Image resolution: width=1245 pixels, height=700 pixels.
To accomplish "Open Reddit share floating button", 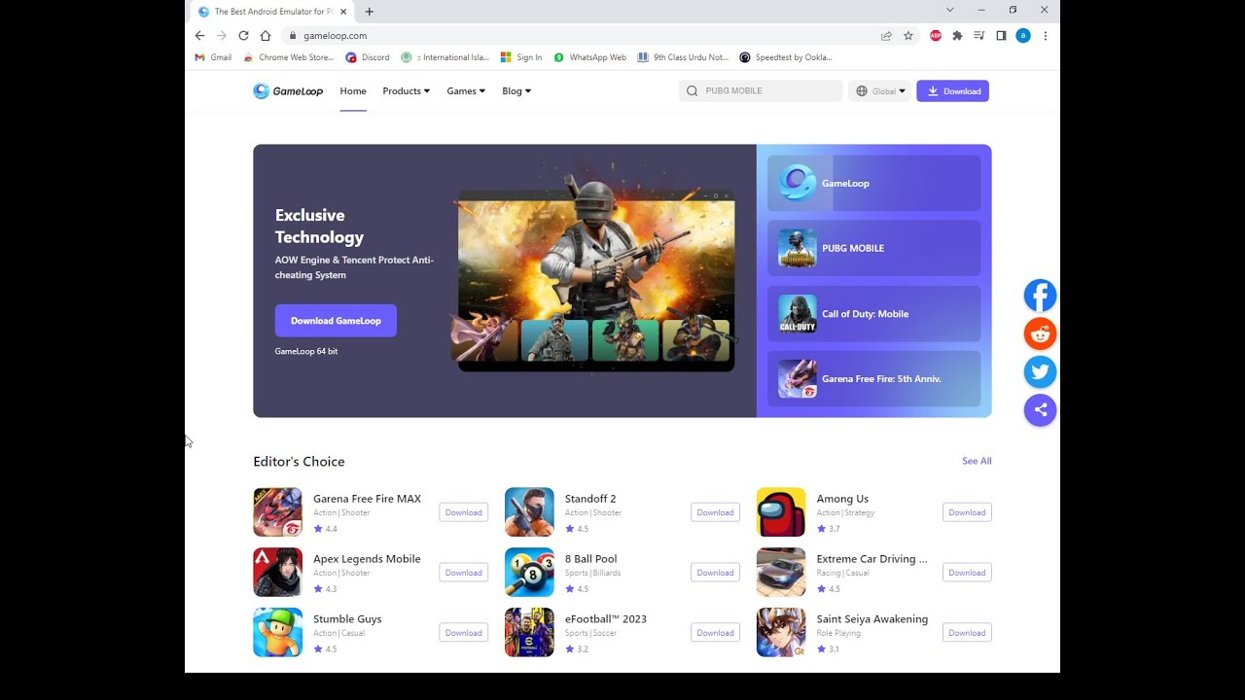I will 1040,333.
